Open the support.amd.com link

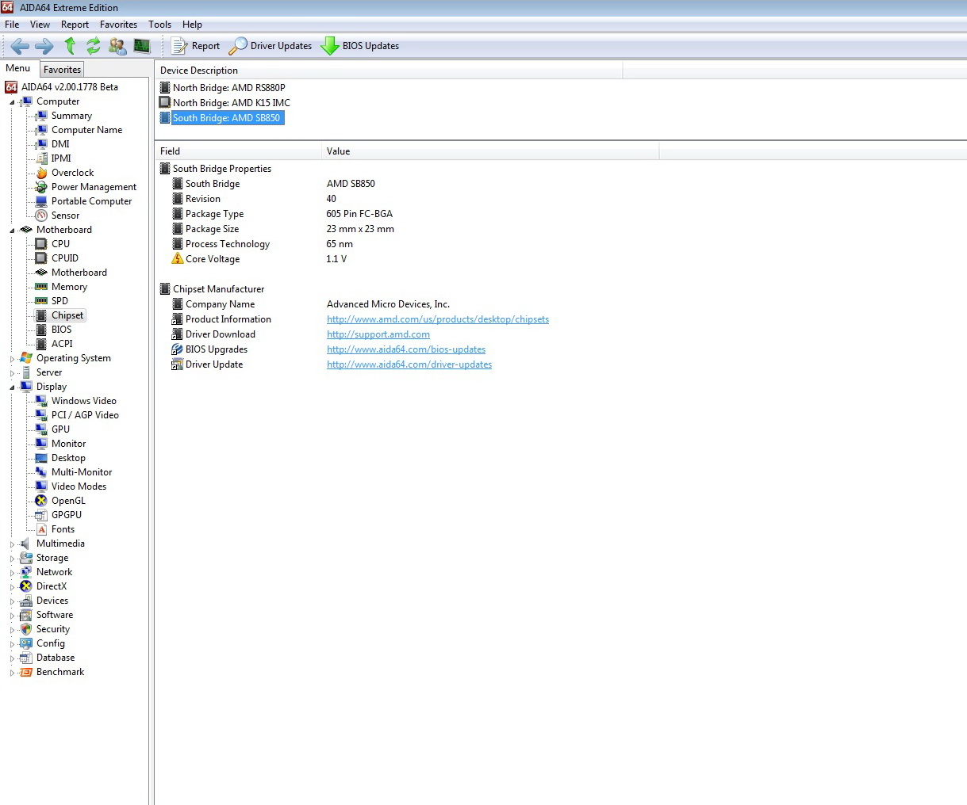(378, 334)
